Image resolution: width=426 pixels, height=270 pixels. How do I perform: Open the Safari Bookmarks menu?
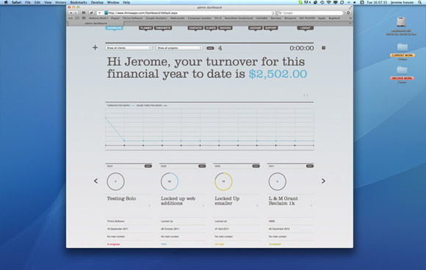(x=79, y=2)
